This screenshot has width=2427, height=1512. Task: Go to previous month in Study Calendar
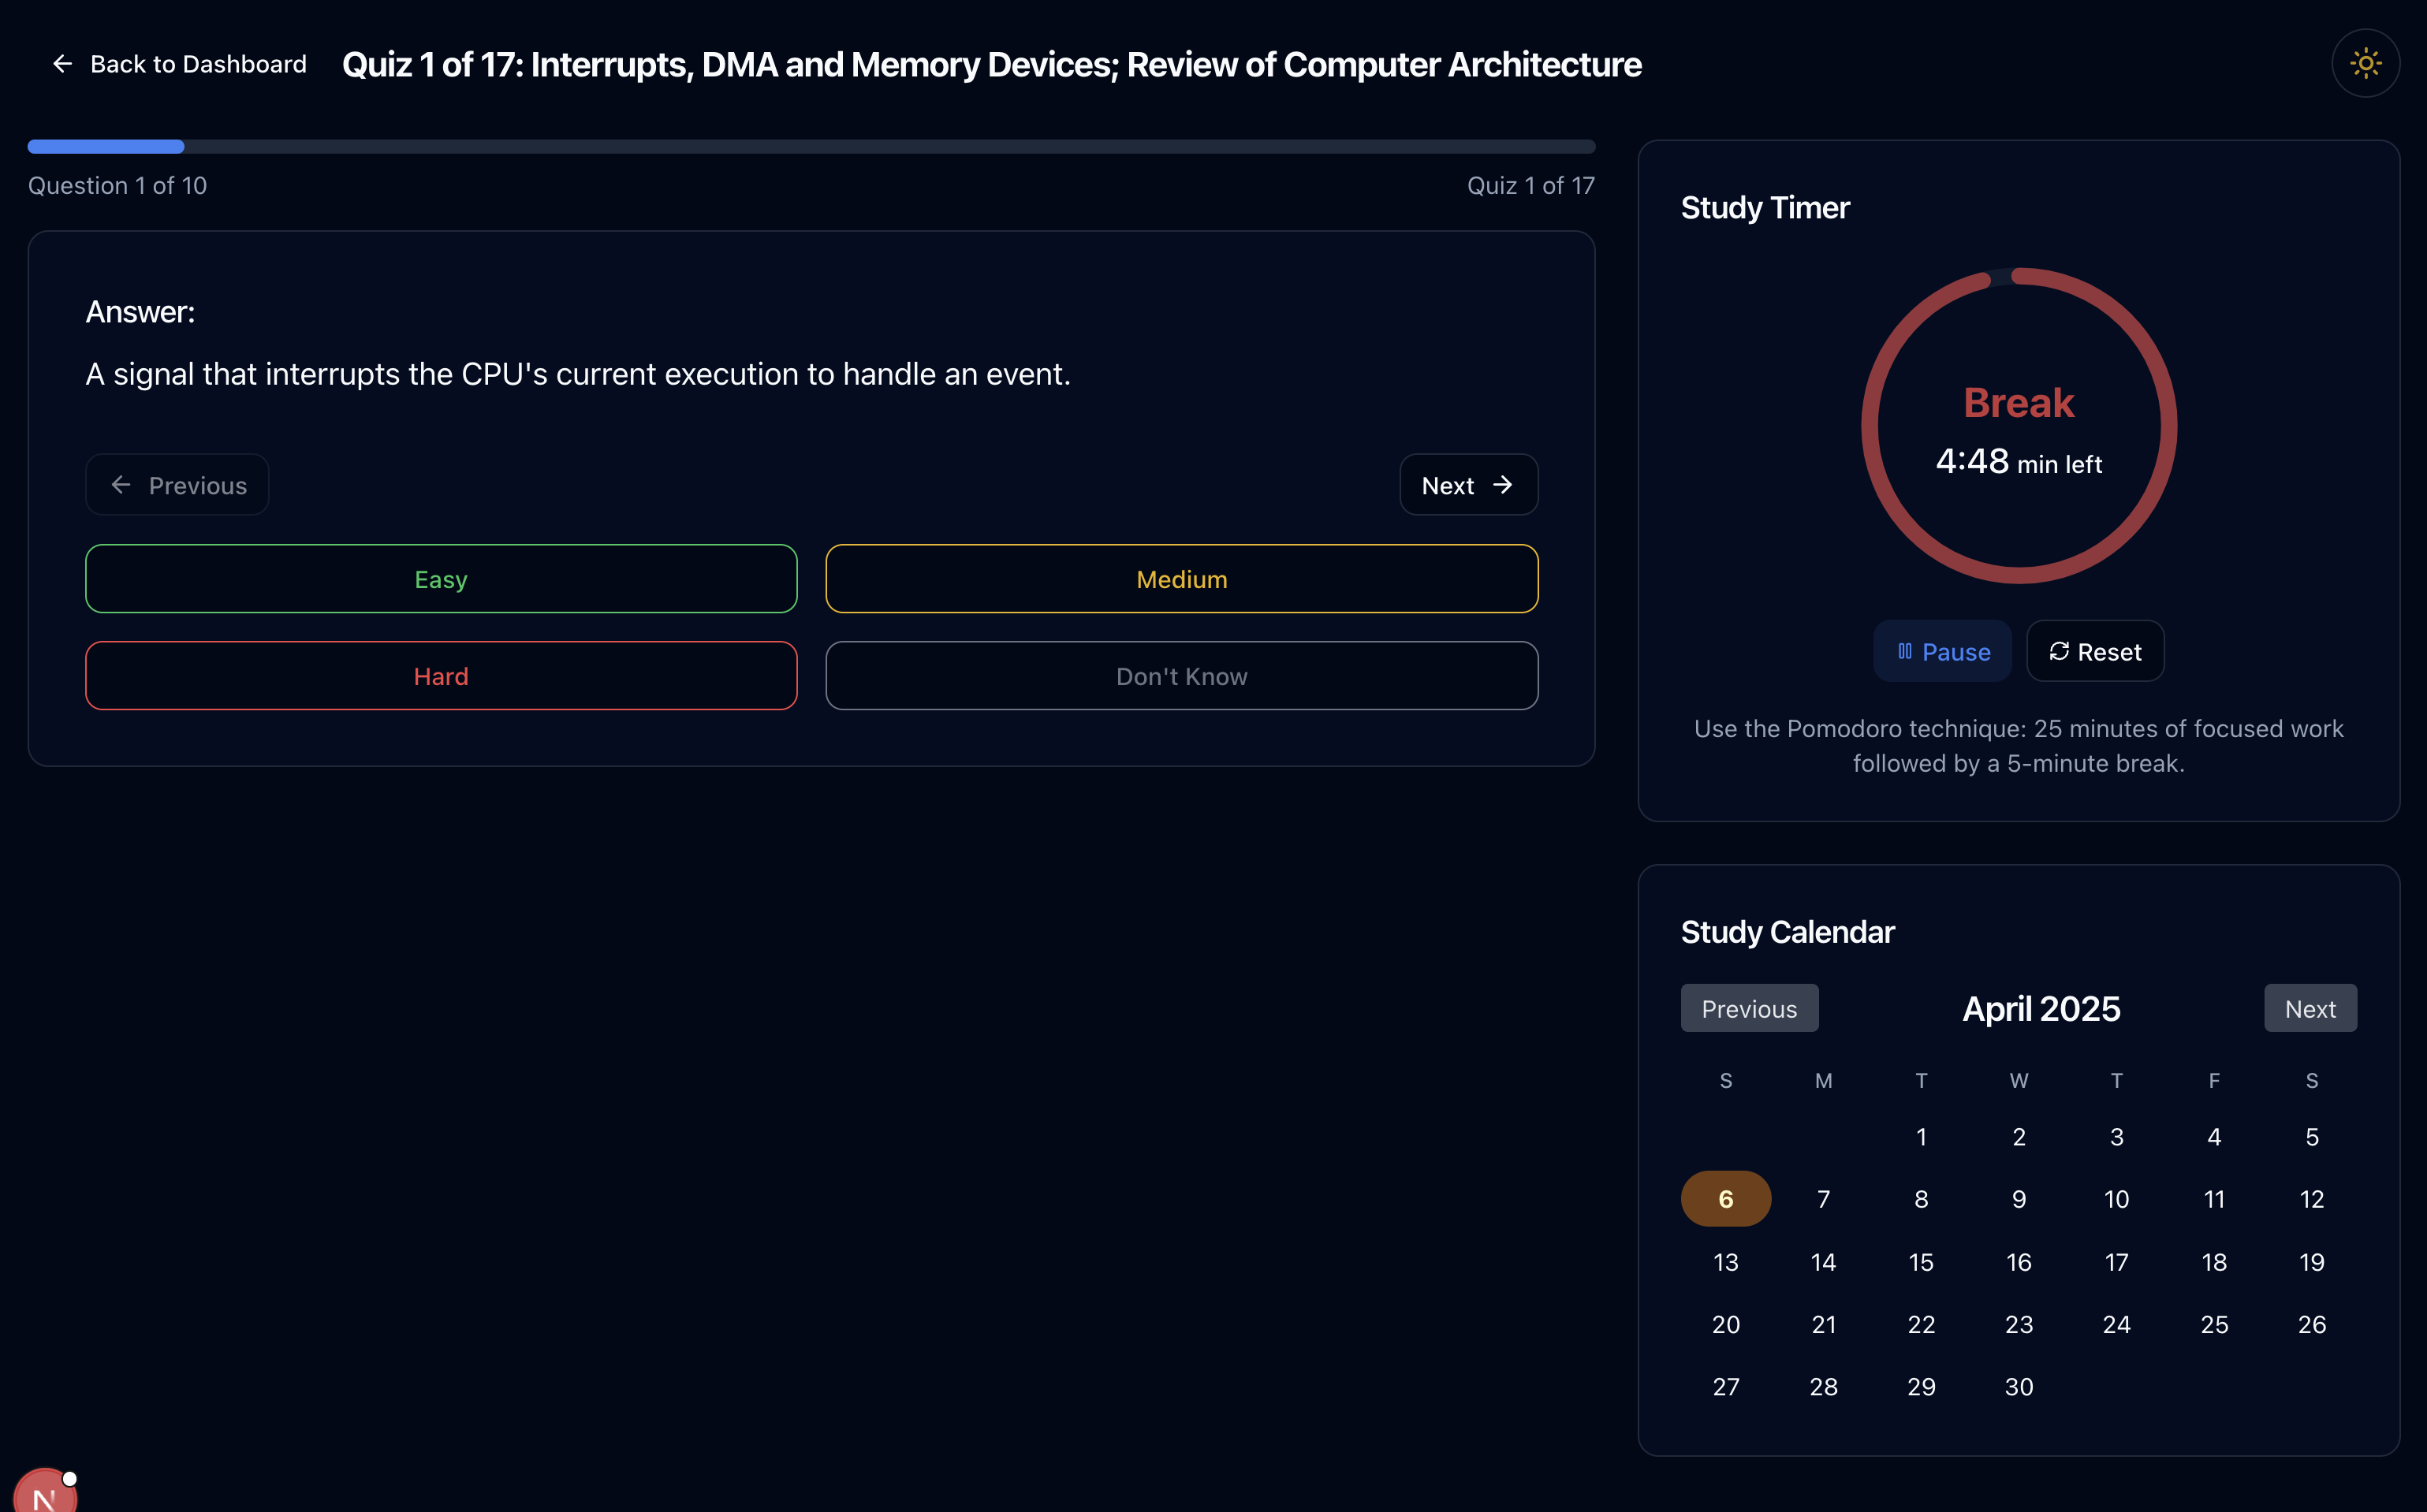[1748, 1008]
